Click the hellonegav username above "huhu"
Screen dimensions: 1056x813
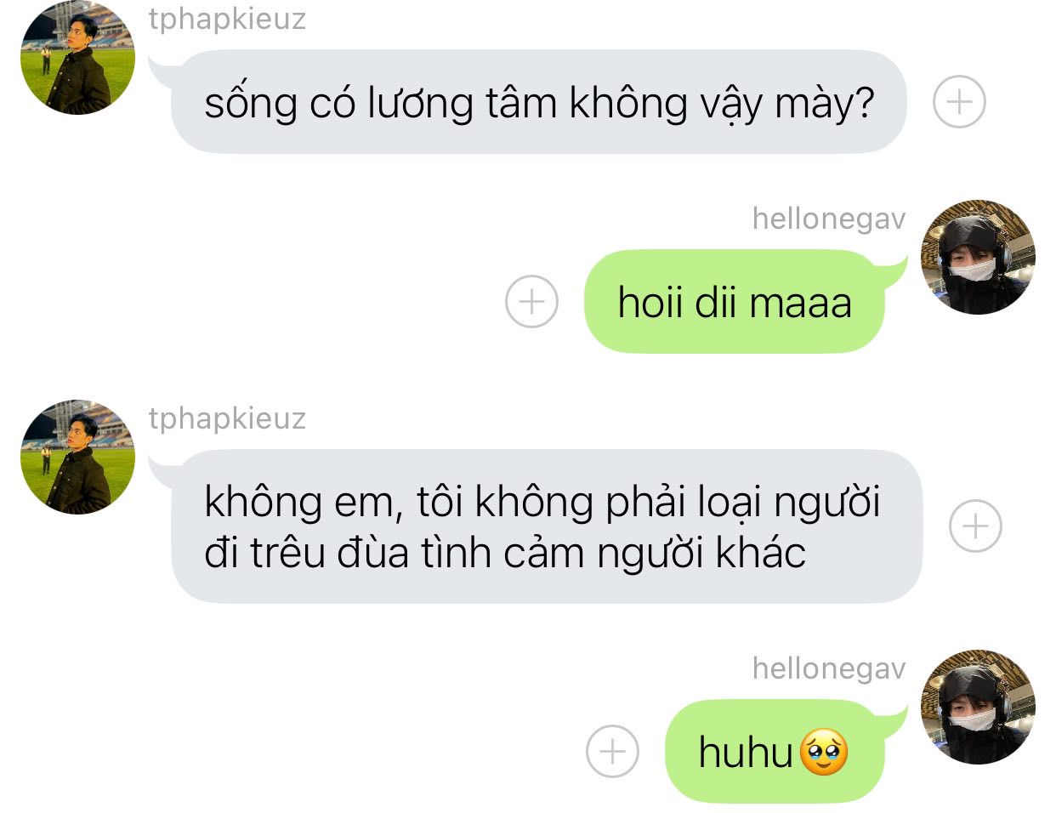coord(829,668)
